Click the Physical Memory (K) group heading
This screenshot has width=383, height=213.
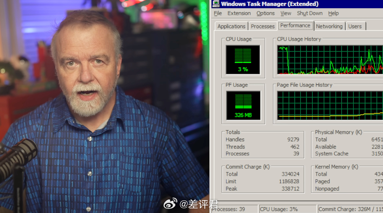339,132
